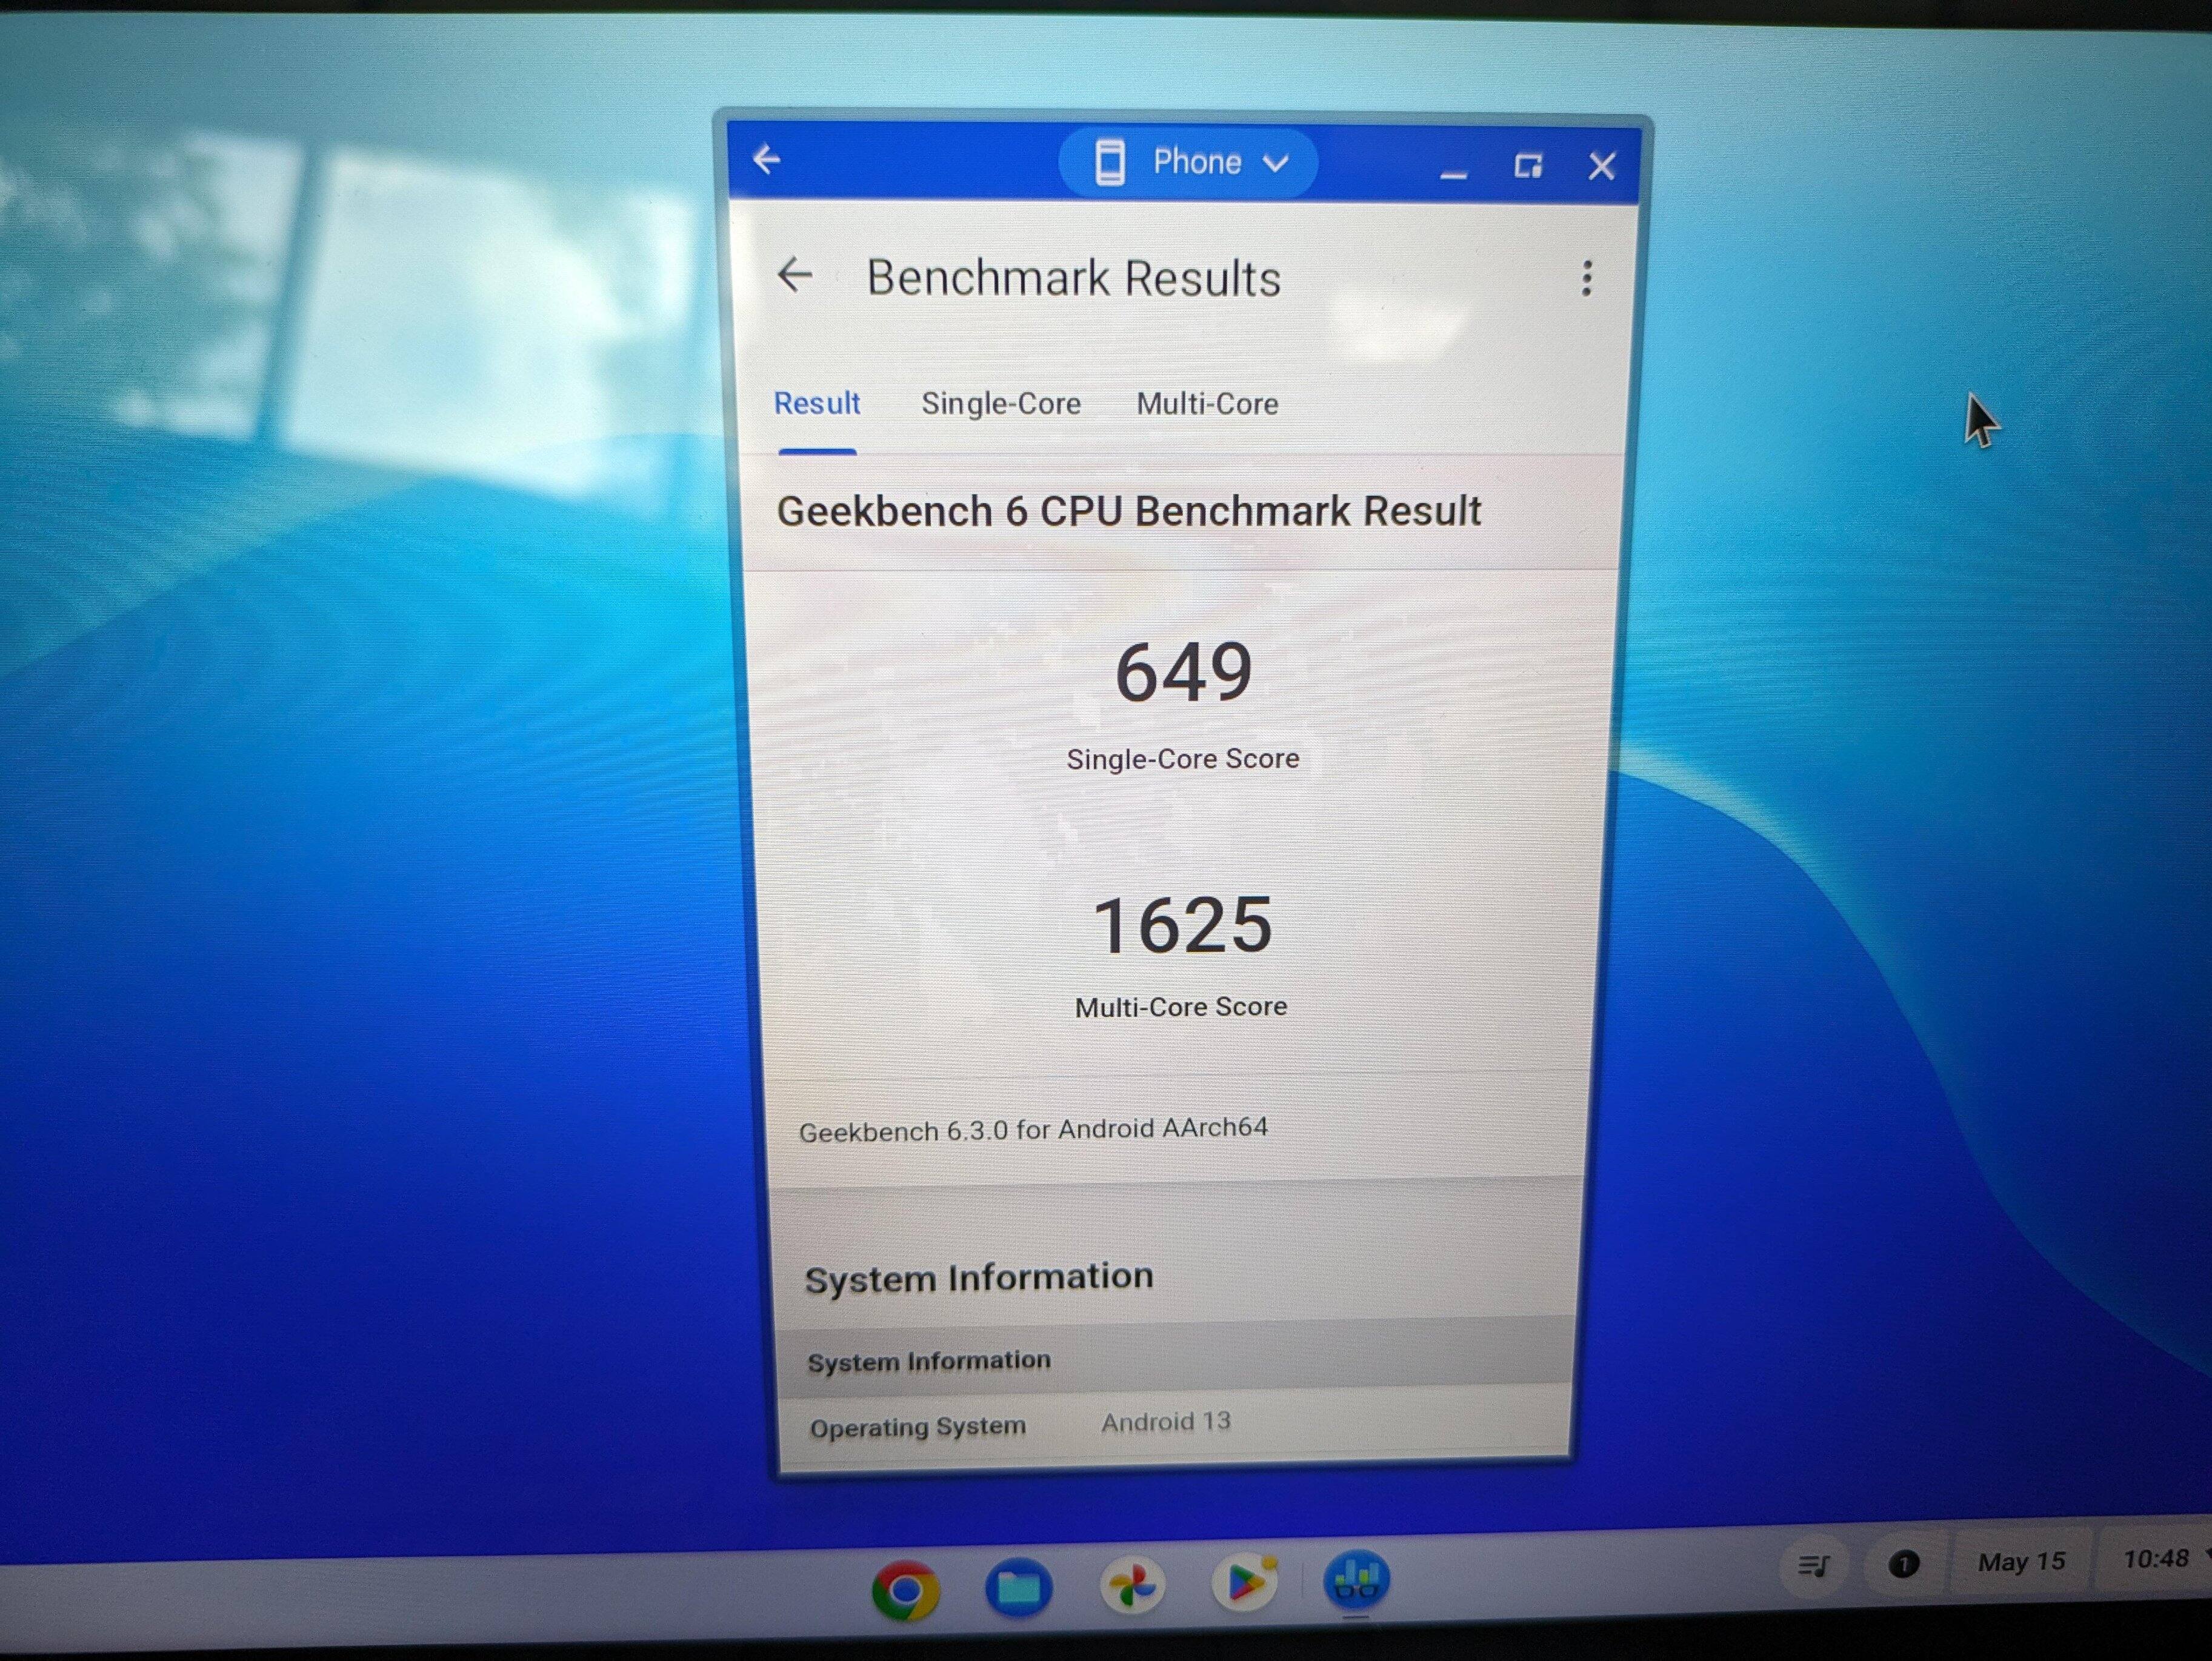Switch to the Single-Core tab
Image resolution: width=2212 pixels, height=1661 pixels.
click(1000, 404)
